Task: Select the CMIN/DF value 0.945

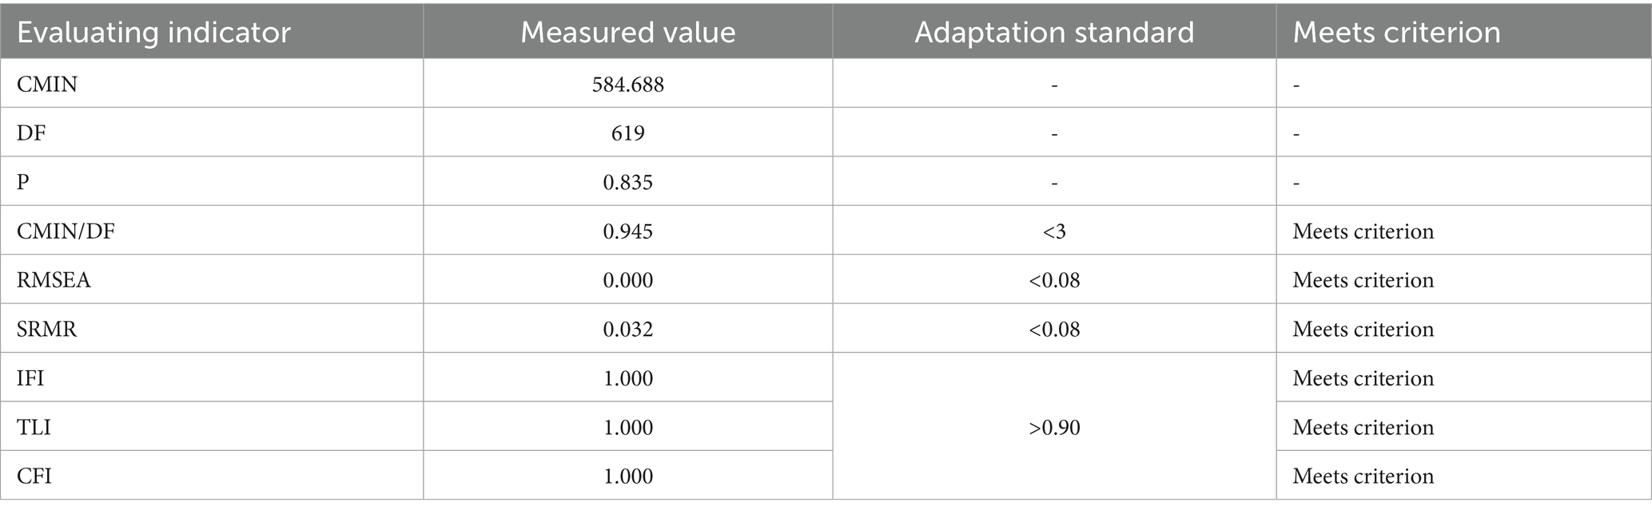Action: [627, 231]
